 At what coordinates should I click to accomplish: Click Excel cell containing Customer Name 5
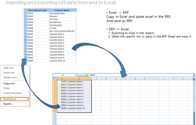click(x=79, y=93)
